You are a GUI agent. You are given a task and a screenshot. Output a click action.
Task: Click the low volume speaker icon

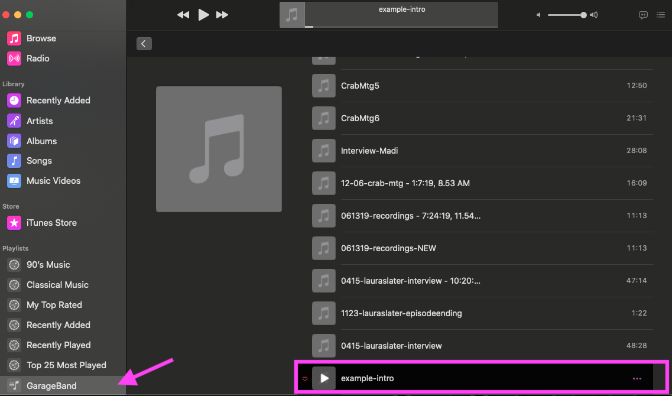538,15
